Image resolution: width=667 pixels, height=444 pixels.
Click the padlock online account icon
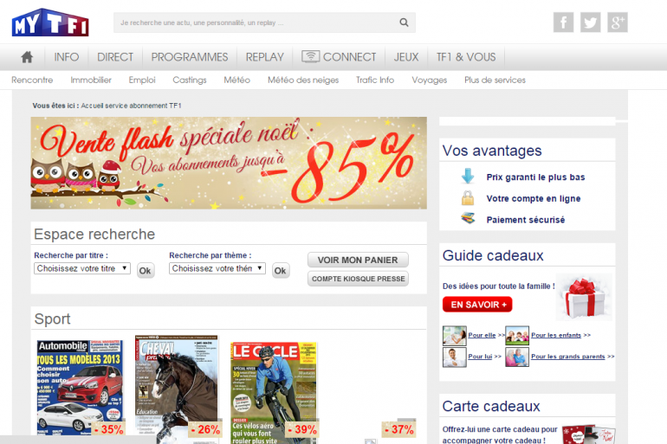tap(468, 198)
